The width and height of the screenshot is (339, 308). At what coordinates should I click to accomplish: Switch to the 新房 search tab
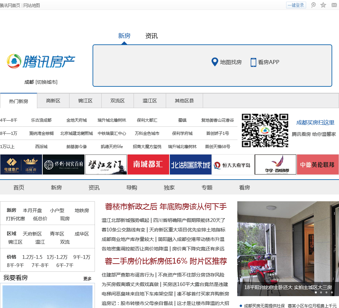(124, 36)
